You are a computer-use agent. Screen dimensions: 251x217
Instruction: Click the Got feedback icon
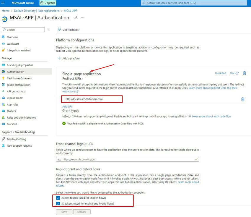[x=59, y=30]
